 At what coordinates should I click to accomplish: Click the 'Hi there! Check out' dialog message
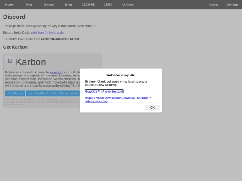tap(116, 83)
